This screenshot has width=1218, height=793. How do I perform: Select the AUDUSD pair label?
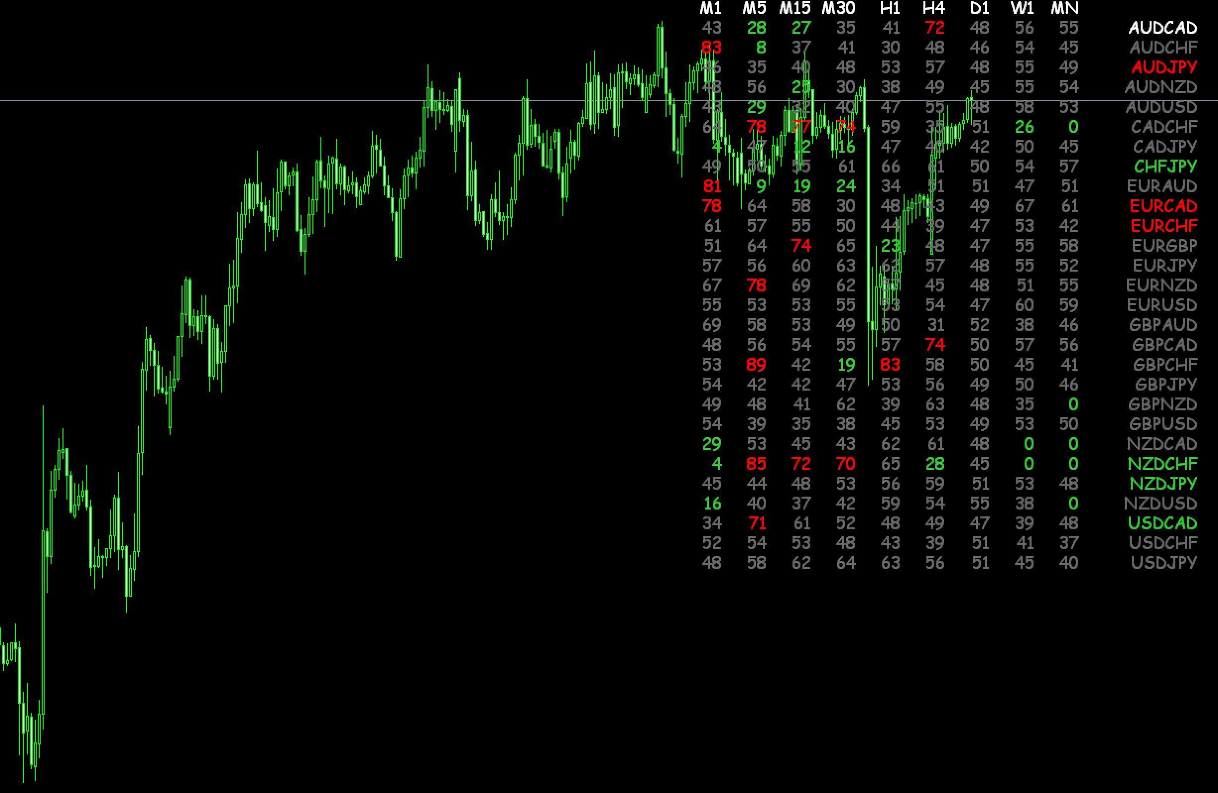(x=1161, y=107)
